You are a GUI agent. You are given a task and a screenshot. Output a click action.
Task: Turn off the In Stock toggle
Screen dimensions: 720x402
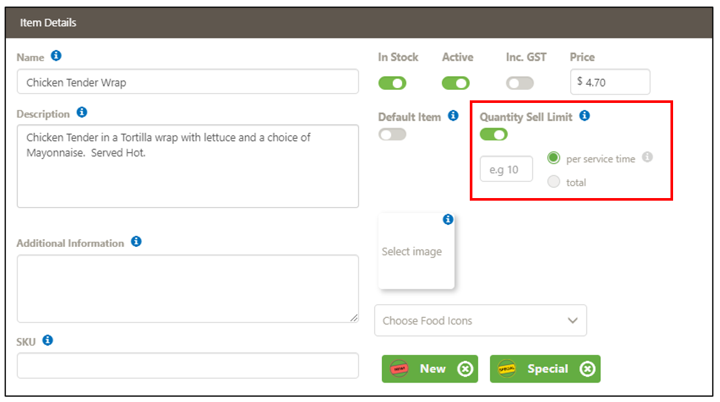(392, 83)
